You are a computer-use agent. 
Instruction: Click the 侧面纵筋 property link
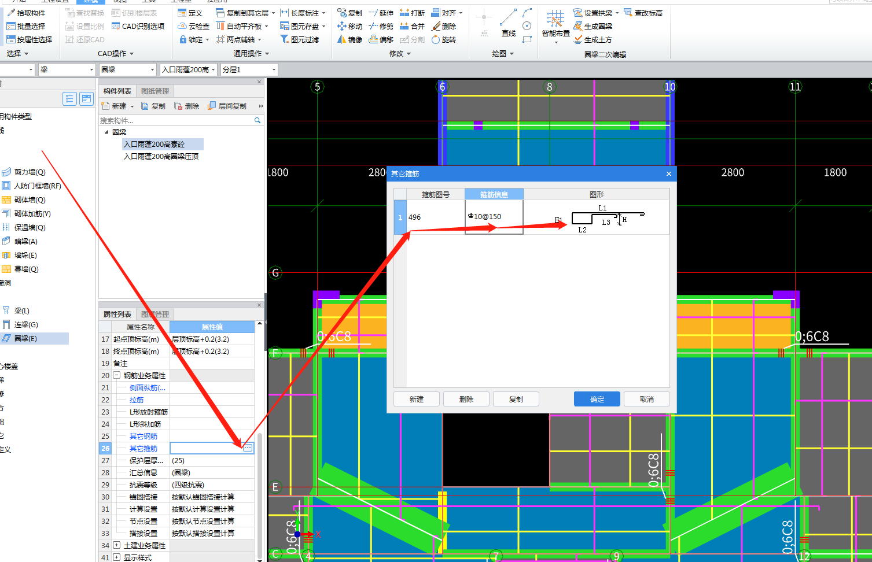point(148,387)
